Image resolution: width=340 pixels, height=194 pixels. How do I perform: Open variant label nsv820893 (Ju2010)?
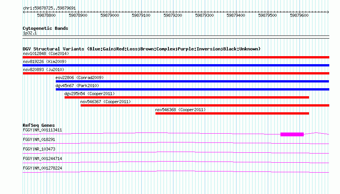pyautogui.click(x=44, y=70)
